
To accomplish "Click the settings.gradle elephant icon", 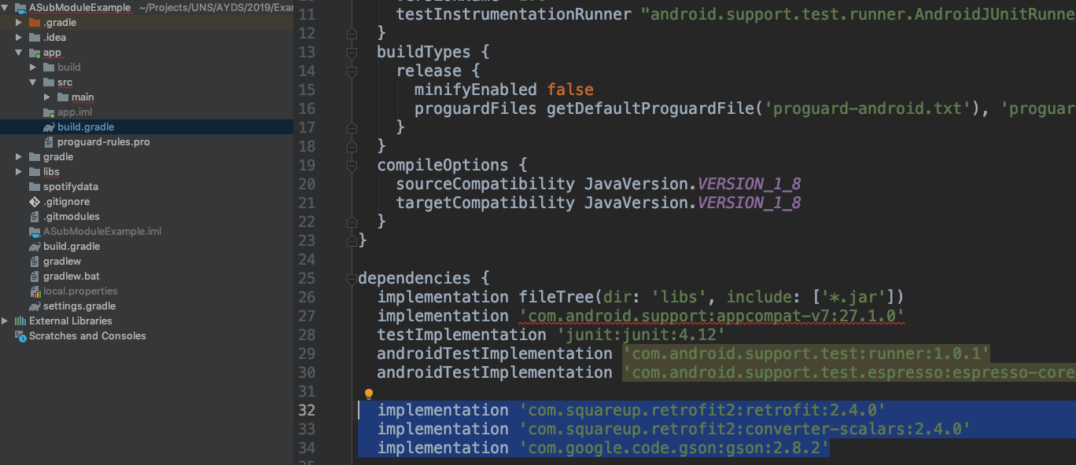I will (35, 306).
